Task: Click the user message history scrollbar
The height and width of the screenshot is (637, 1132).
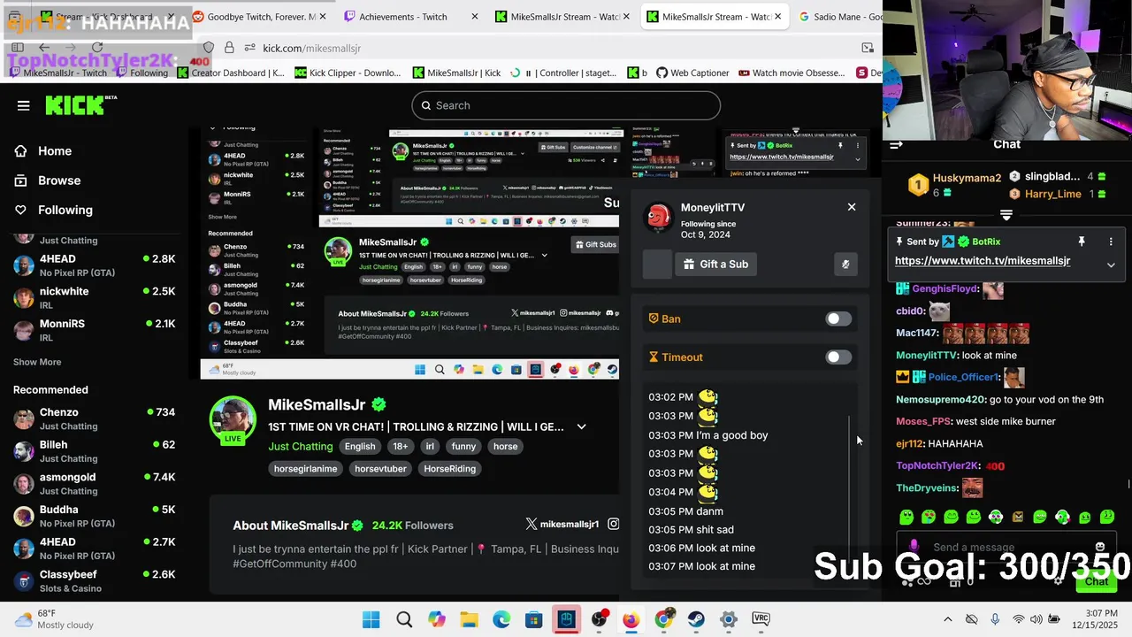Action: tap(850, 487)
